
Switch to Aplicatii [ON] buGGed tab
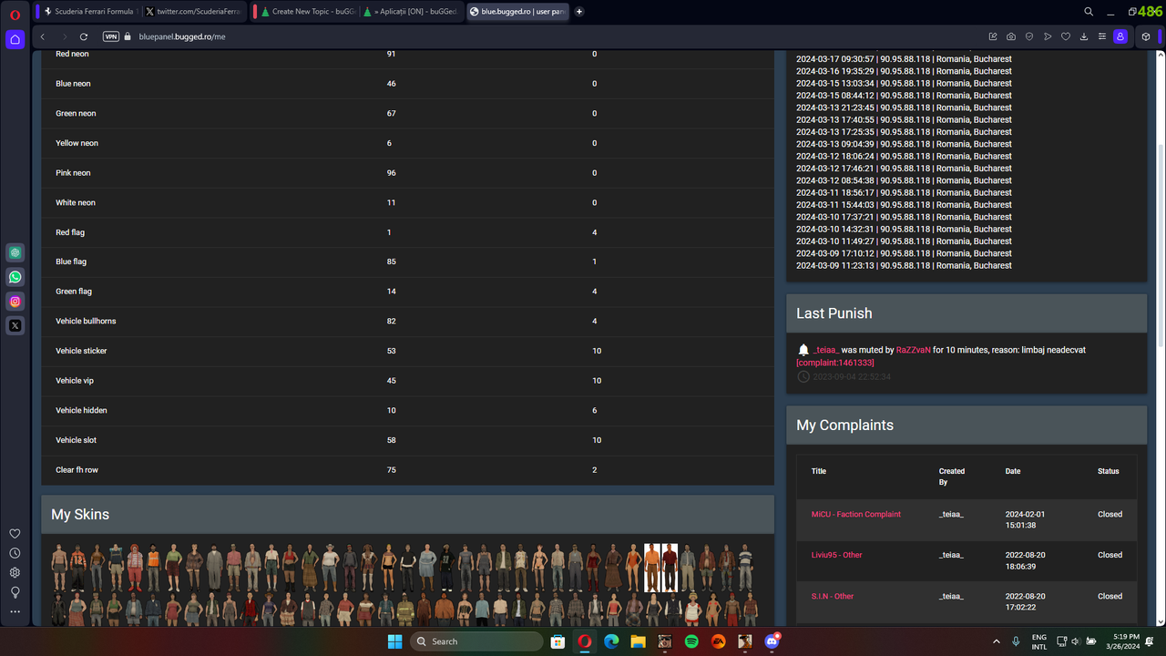pyautogui.click(x=409, y=12)
